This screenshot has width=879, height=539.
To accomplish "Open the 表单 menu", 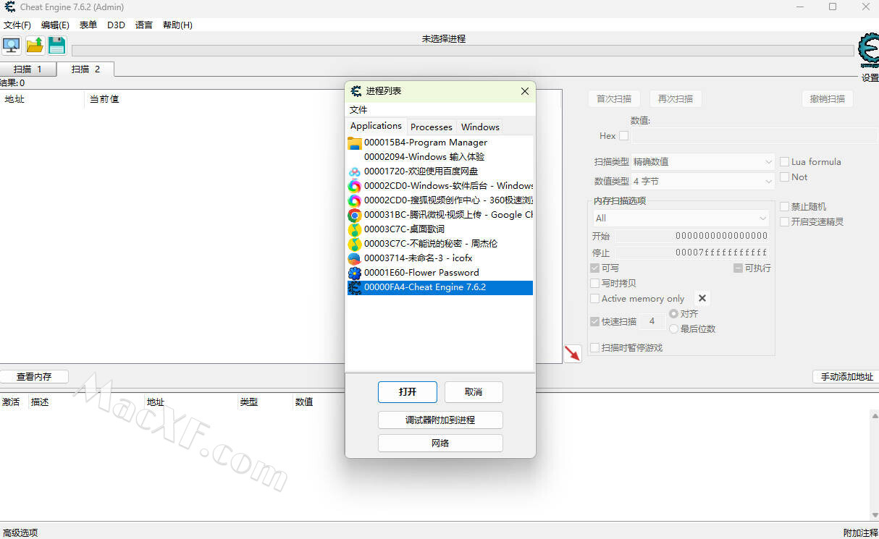I will tap(88, 25).
